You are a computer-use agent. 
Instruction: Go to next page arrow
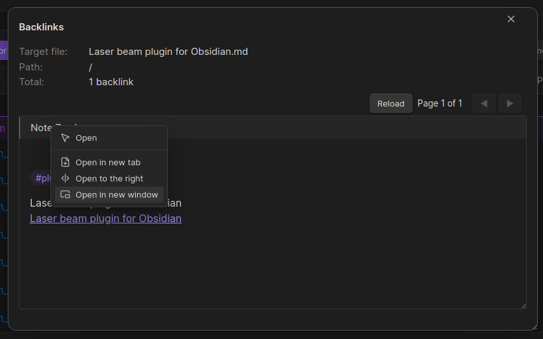tap(510, 103)
